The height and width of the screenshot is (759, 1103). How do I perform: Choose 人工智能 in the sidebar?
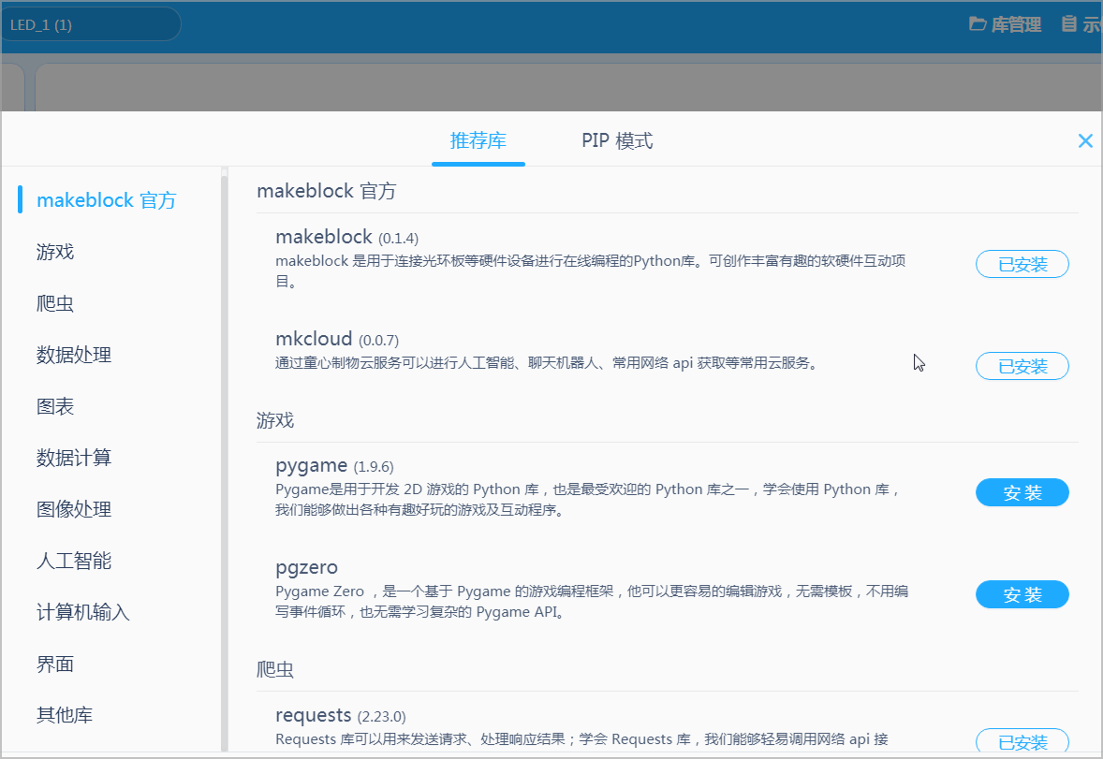[x=74, y=561]
